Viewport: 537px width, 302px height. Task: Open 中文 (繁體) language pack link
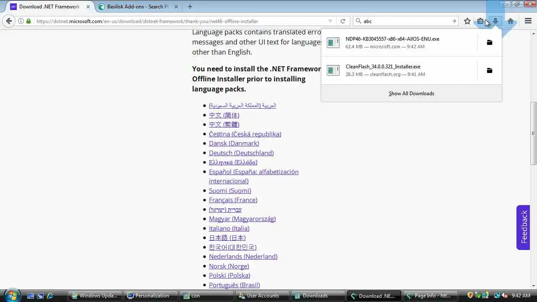(224, 124)
